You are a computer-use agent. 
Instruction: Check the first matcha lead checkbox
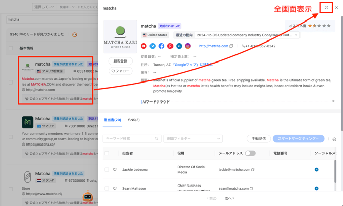point(11,83)
